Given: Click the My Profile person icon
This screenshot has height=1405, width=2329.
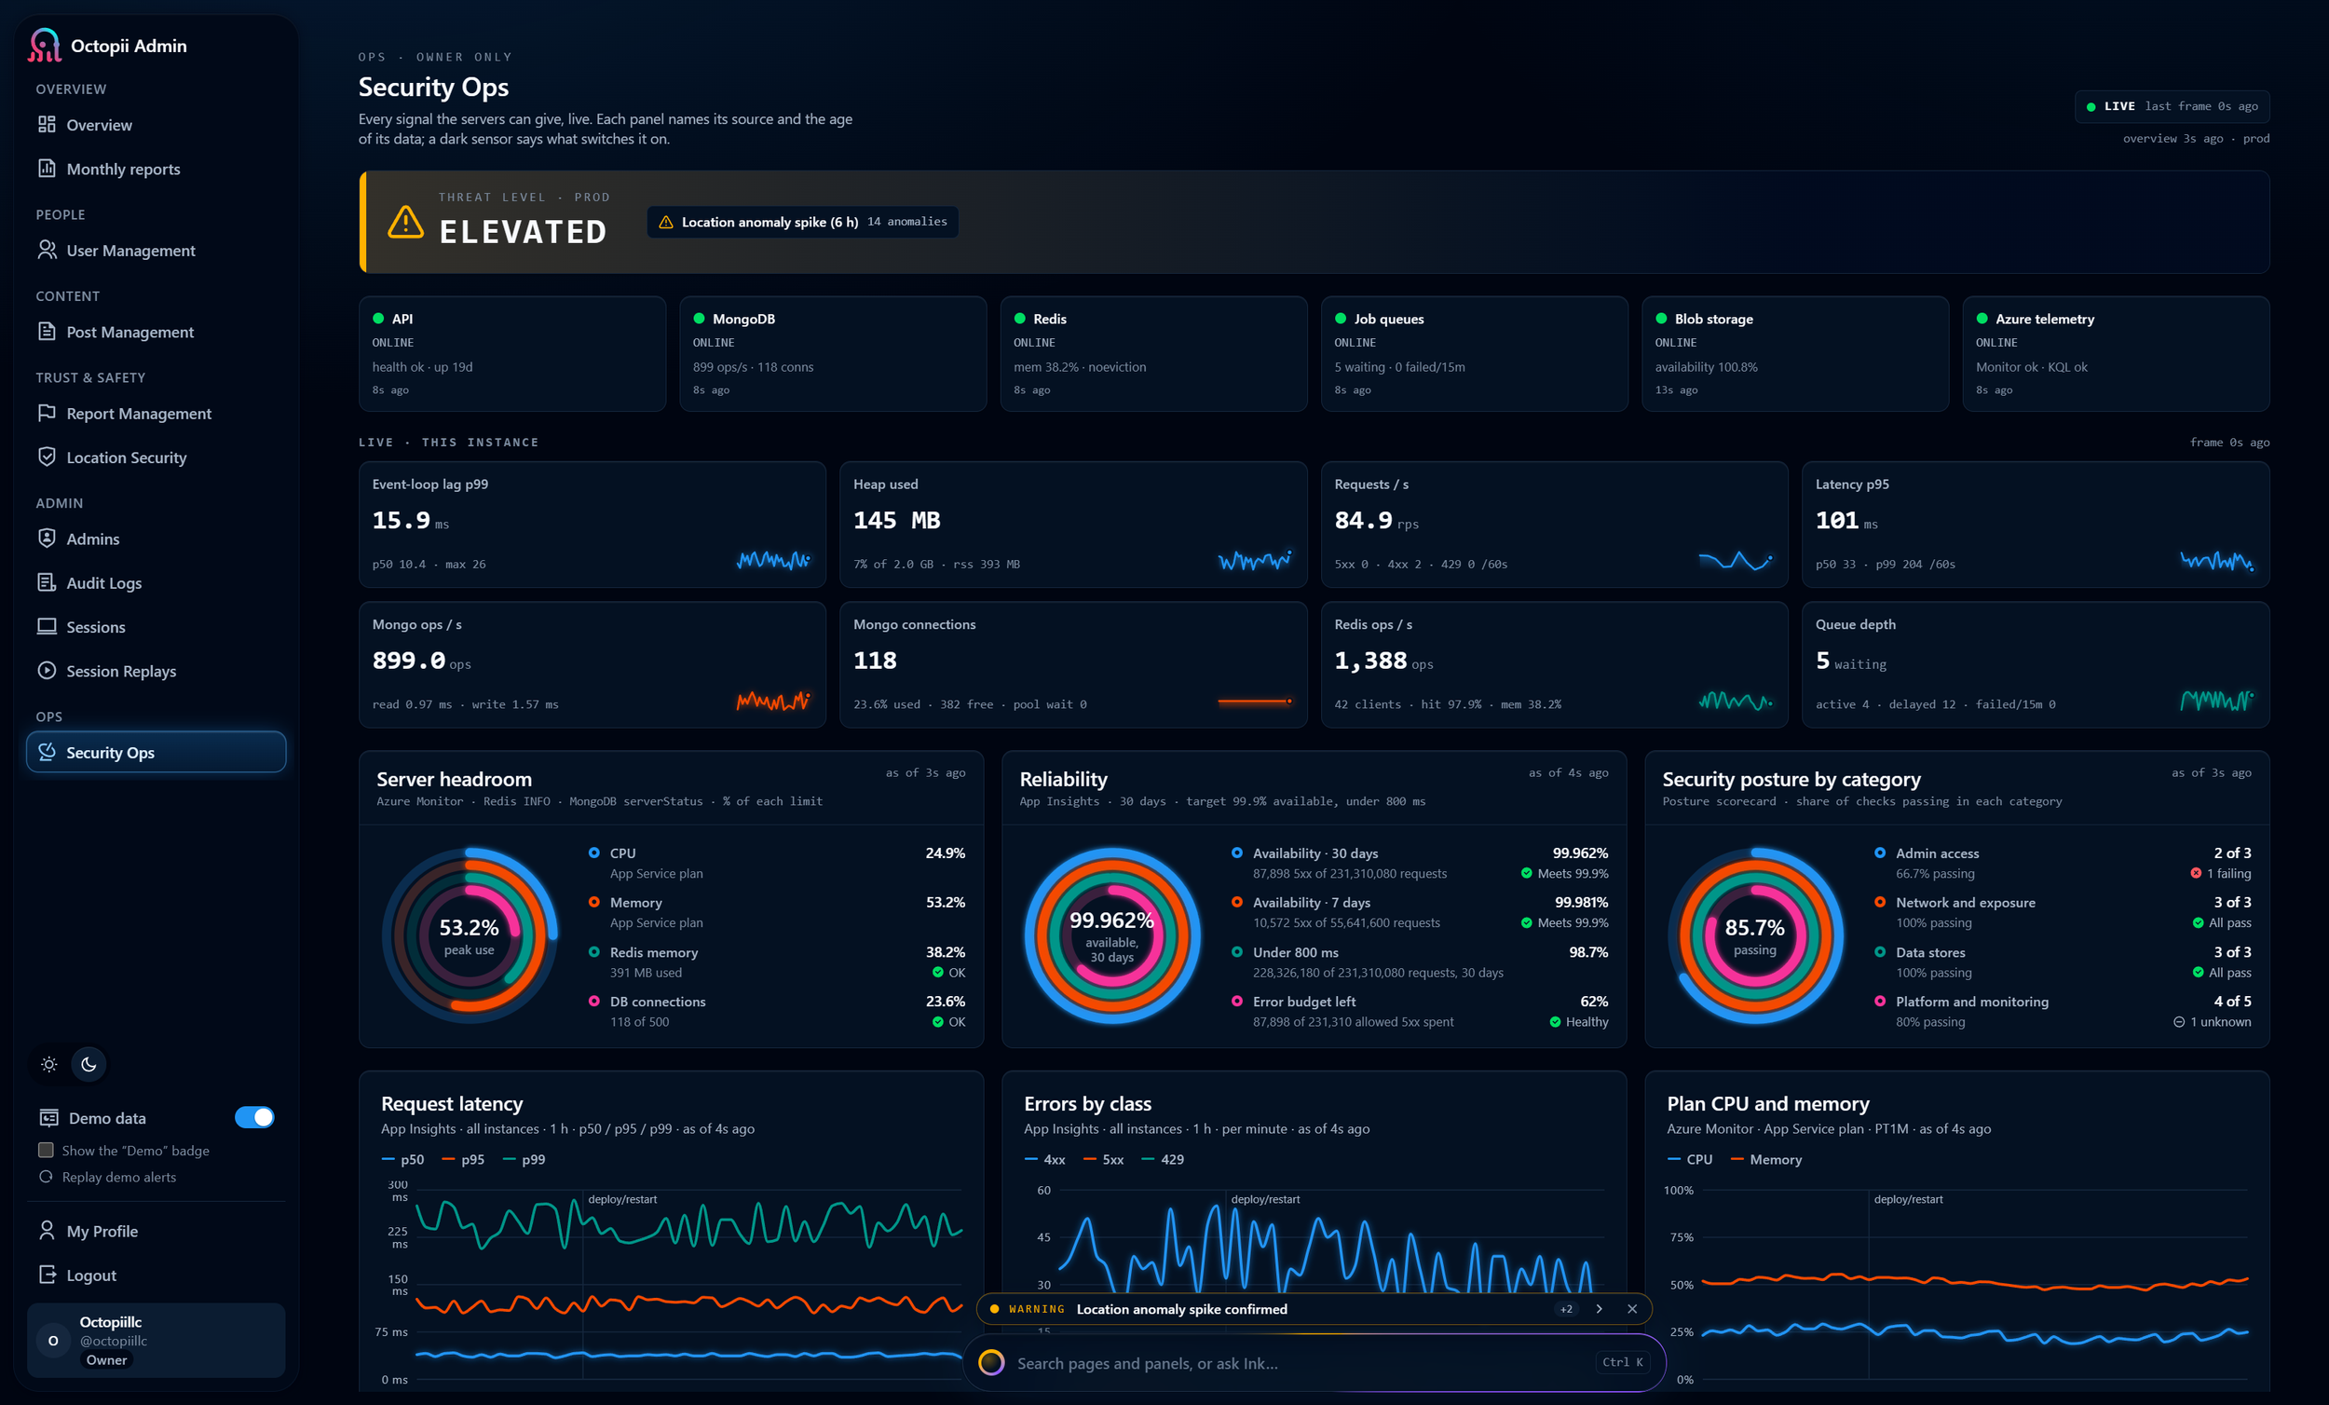Looking at the screenshot, I should 47,1230.
